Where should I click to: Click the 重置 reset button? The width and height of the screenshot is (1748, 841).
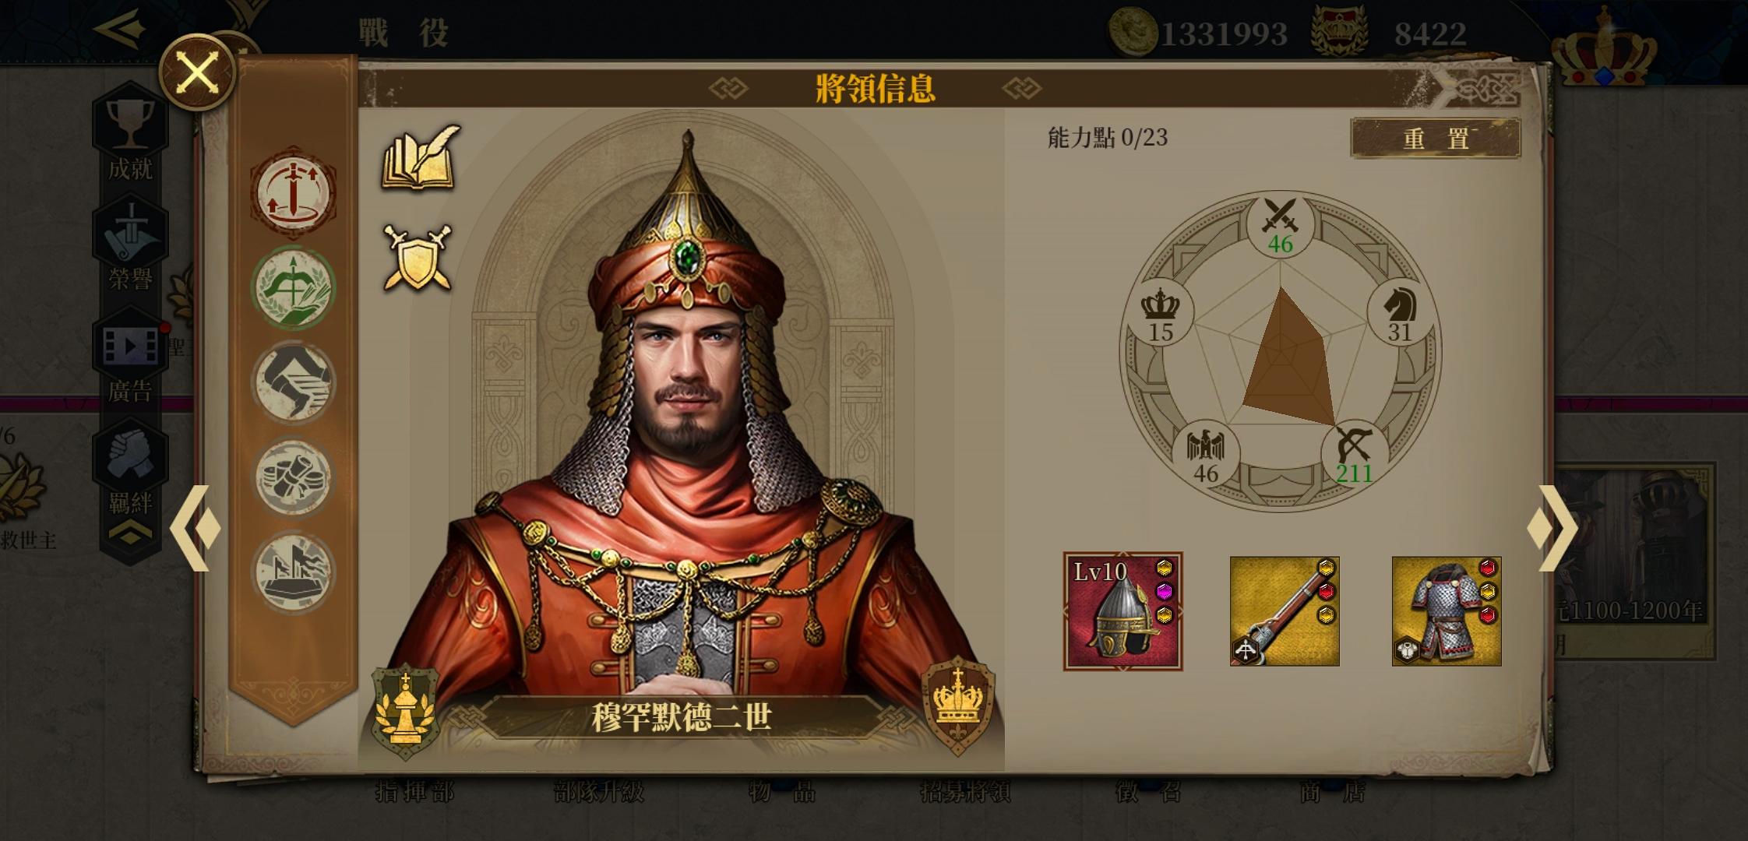[x=1436, y=139]
